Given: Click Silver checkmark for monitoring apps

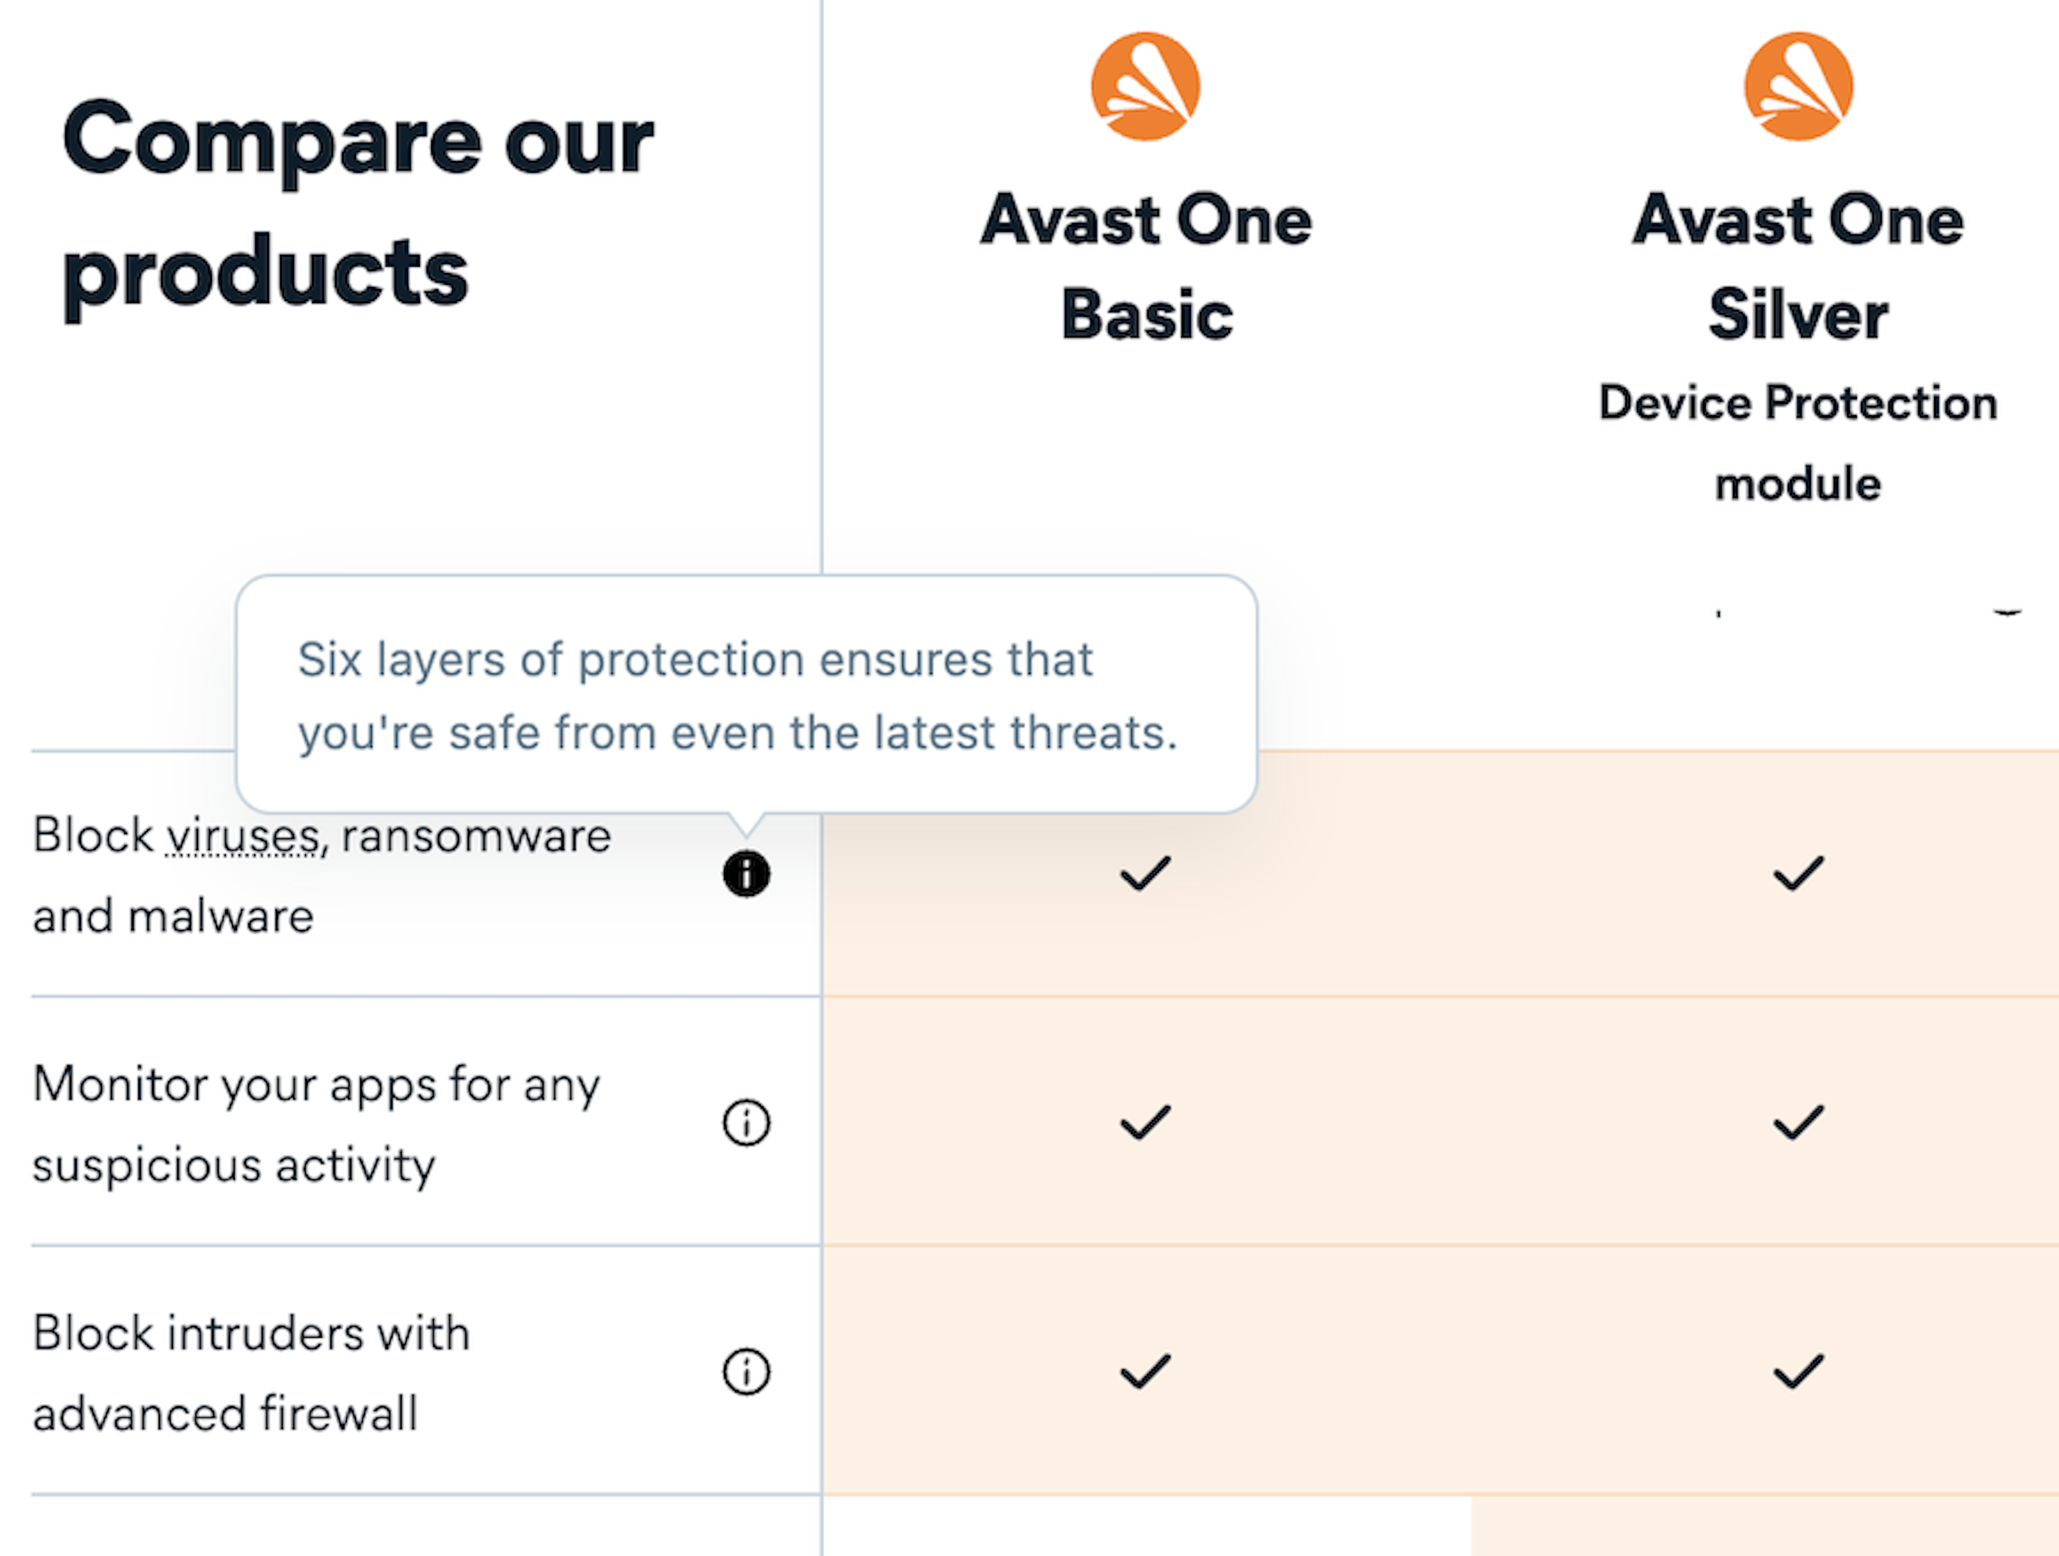Looking at the screenshot, I should click(1798, 1122).
